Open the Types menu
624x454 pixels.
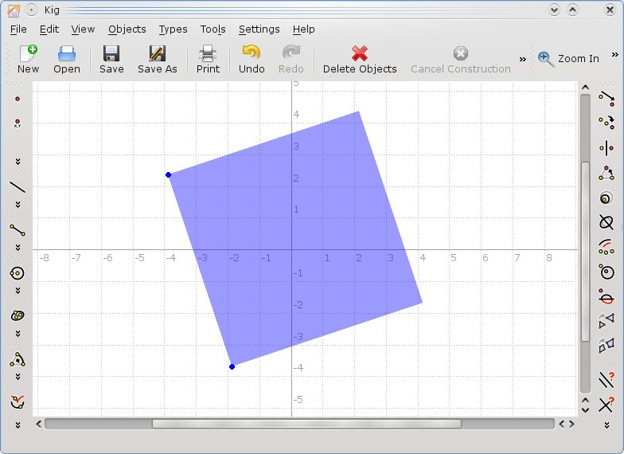[174, 29]
